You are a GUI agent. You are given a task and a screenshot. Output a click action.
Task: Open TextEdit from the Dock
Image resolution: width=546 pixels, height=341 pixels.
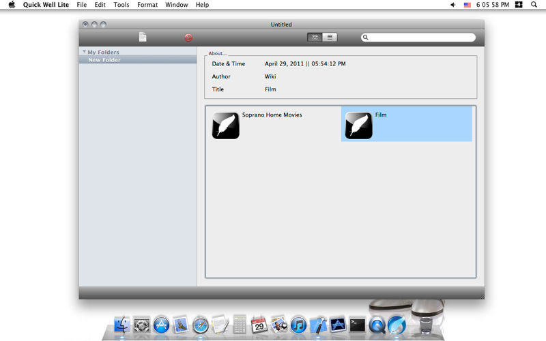pos(220,325)
